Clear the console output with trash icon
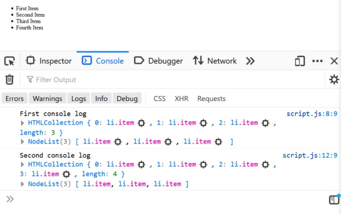 (x=9, y=79)
